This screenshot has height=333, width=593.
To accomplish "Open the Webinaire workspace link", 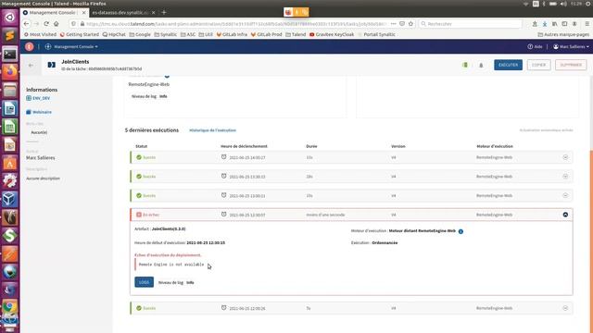I will 39,112.
